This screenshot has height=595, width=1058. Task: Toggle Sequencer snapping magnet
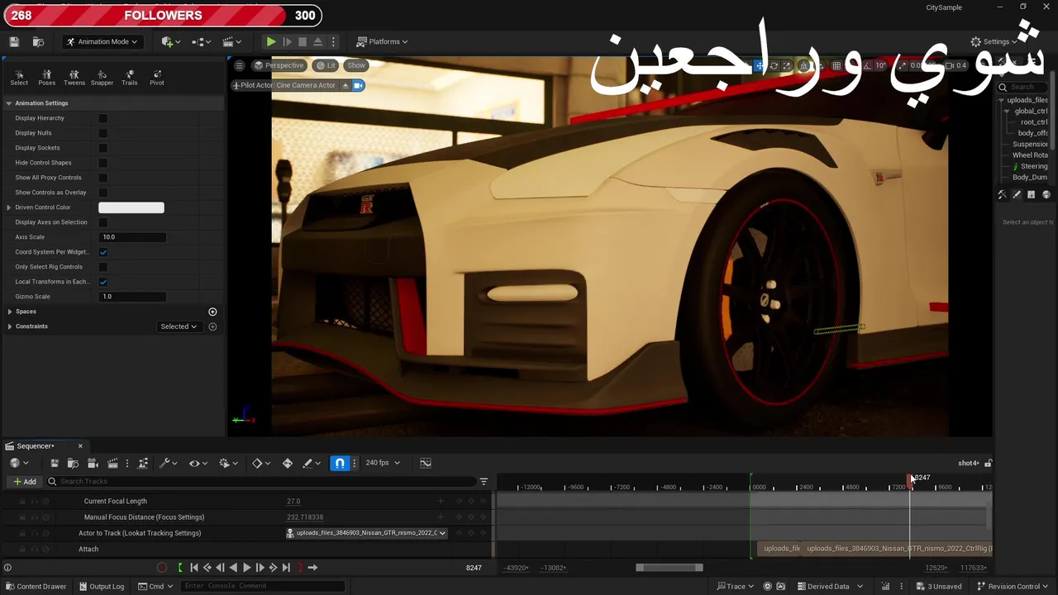point(340,463)
